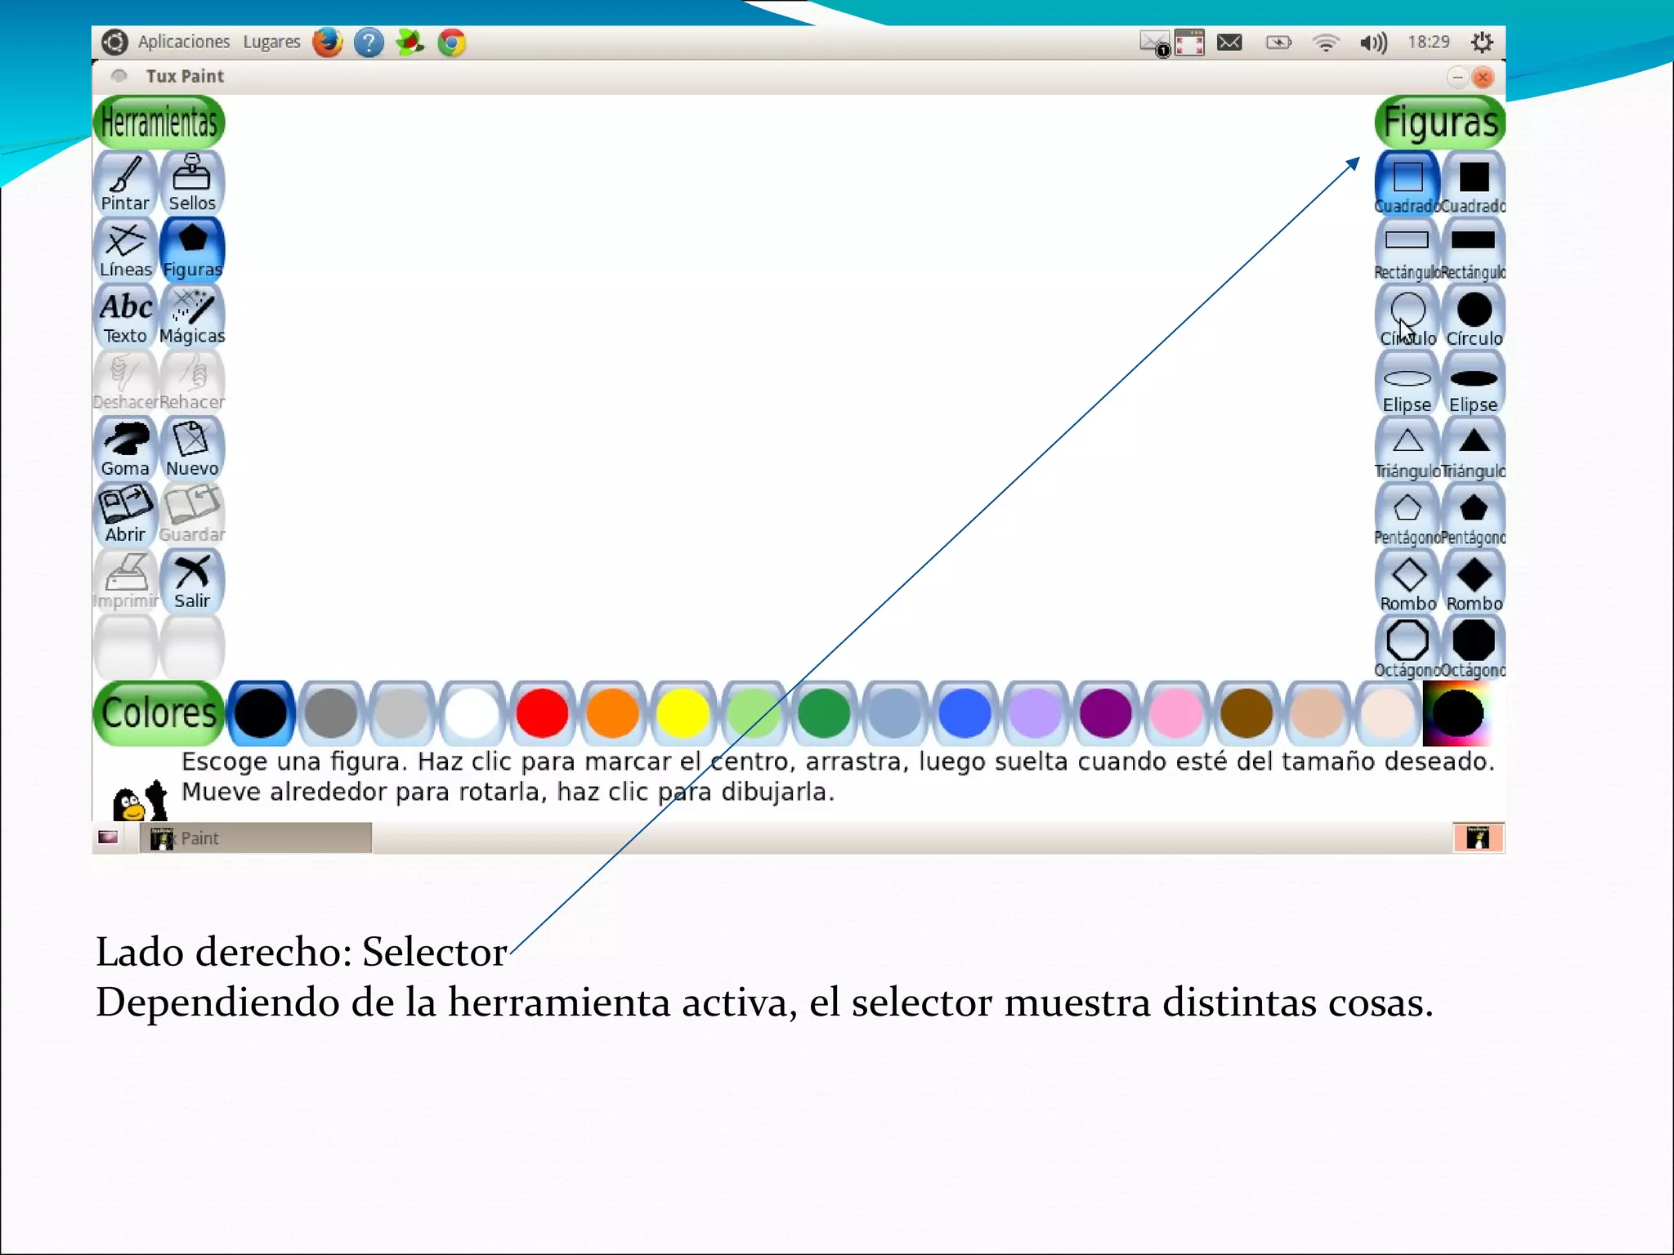Image resolution: width=1674 pixels, height=1255 pixels.
Task: Select the Texto Abc tool
Action: click(125, 315)
